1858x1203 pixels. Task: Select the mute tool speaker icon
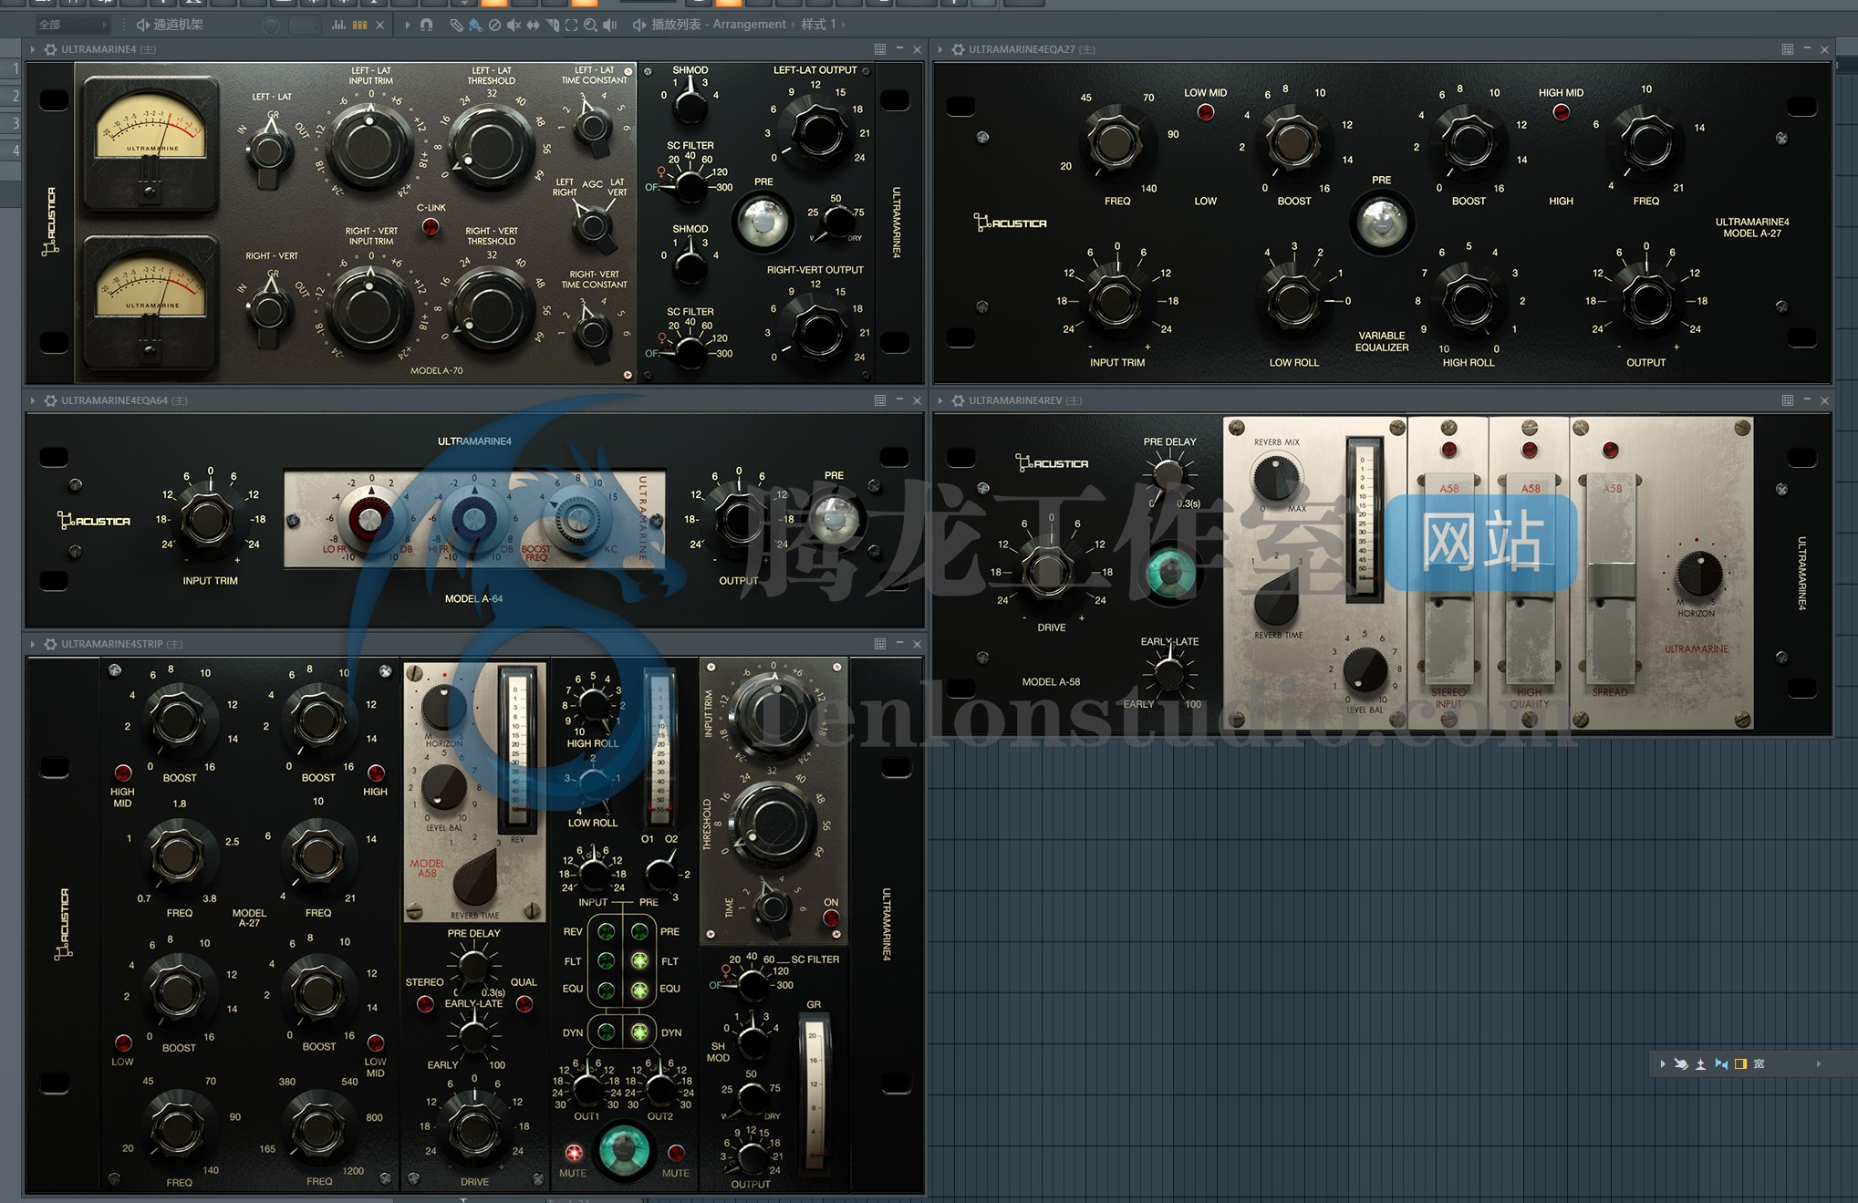coord(514,25)
